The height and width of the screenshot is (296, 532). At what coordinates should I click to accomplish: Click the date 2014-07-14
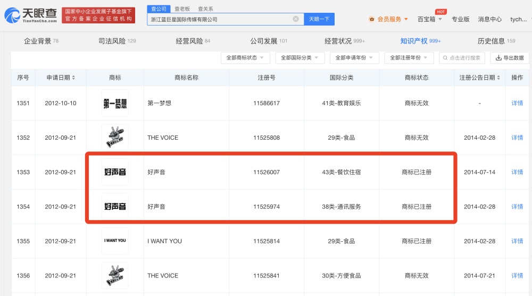pos(479,172)
